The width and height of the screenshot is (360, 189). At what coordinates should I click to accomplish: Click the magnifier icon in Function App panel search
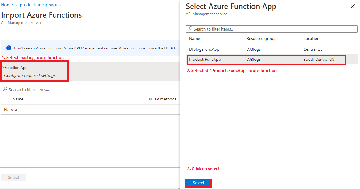click(x=190, y=29)
